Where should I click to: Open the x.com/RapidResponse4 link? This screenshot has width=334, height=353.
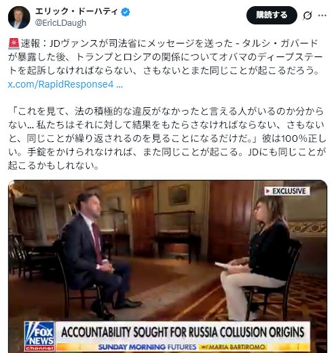[65, 84]
